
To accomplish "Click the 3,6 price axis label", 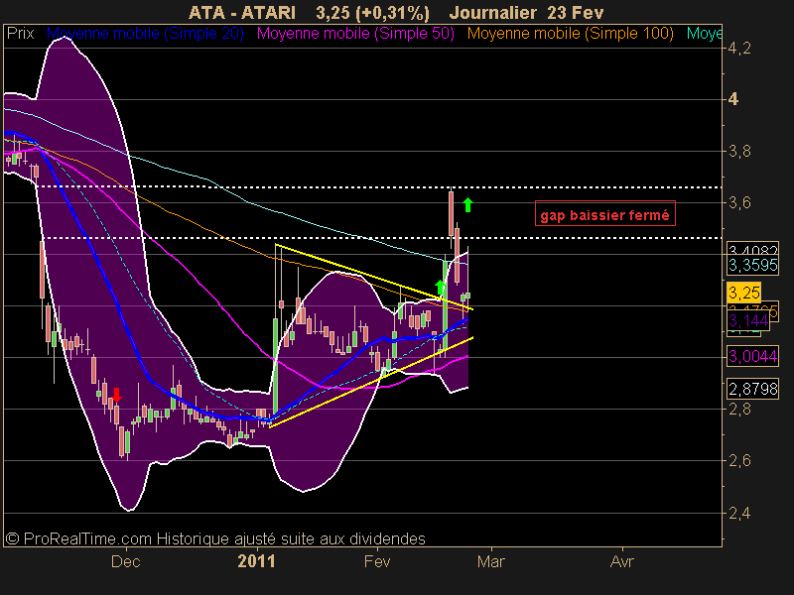I will (739, 202).
